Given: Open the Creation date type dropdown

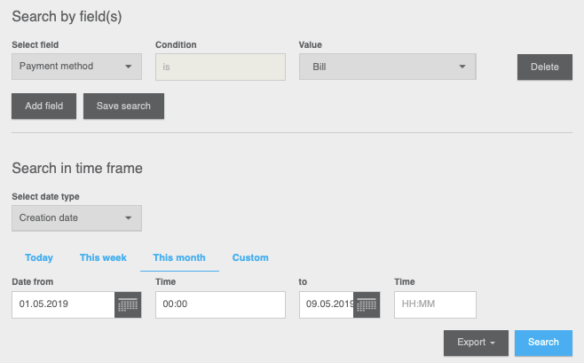Looking at the screenshot, I should click(x=76, y=218).
